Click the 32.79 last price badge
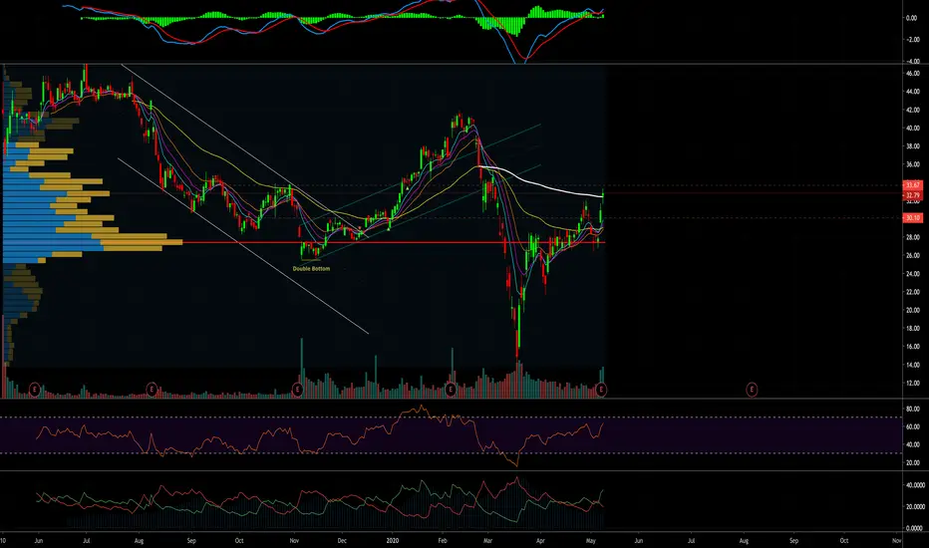929x548 pixels. [x=912, y=195]
